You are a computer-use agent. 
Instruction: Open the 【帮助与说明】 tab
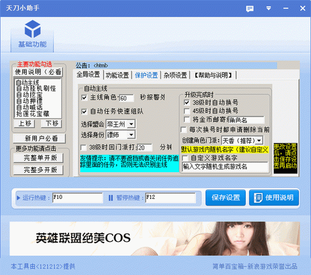[x=213, y=75]
